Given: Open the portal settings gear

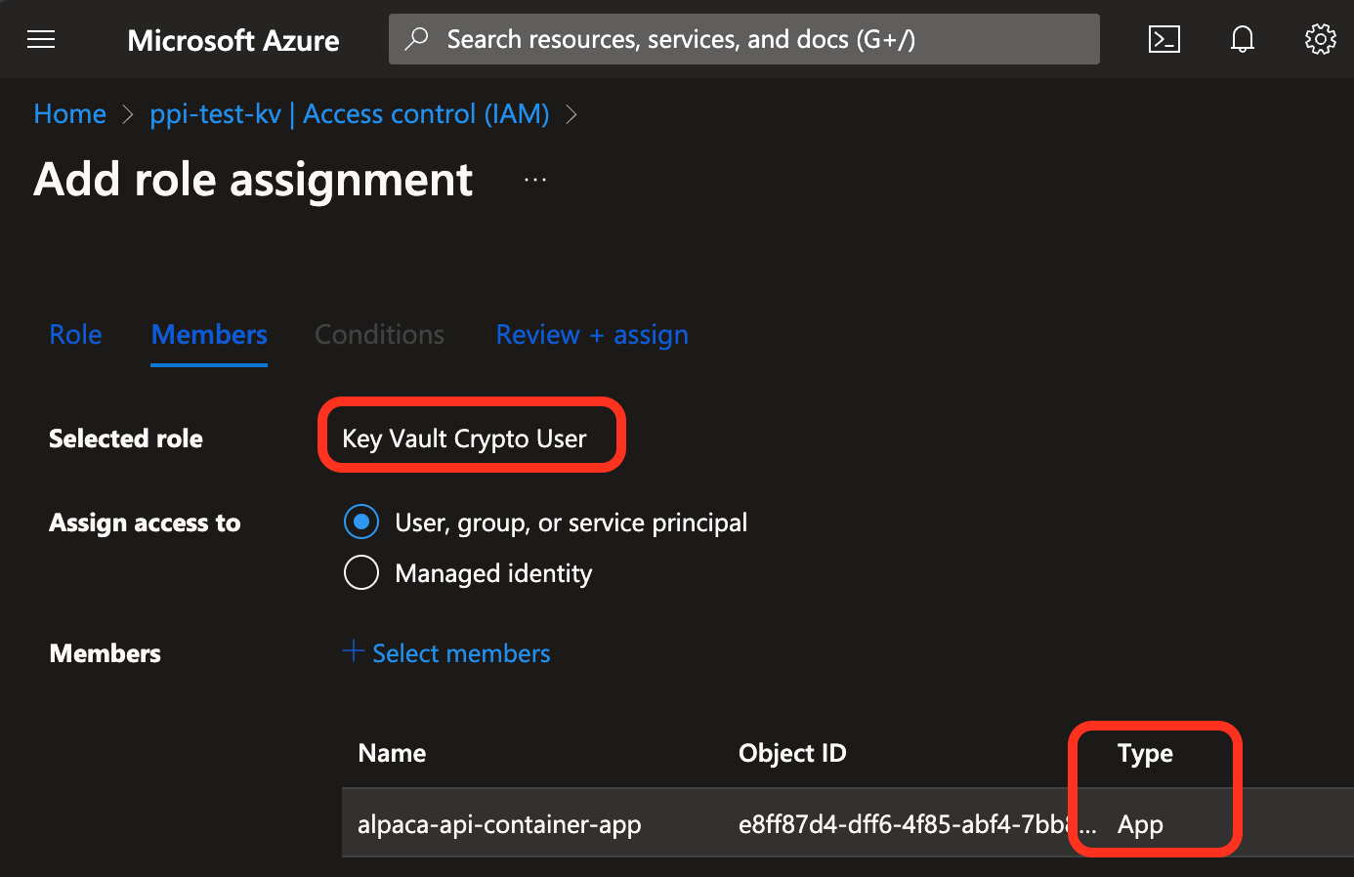Looking at the screenshot, I should tap(1320, 39).
